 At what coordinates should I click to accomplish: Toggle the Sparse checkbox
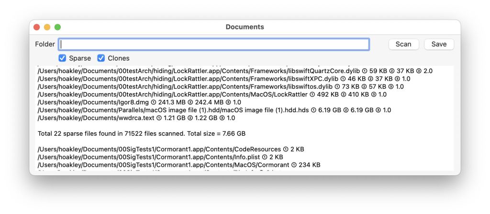tap(62, 58)
